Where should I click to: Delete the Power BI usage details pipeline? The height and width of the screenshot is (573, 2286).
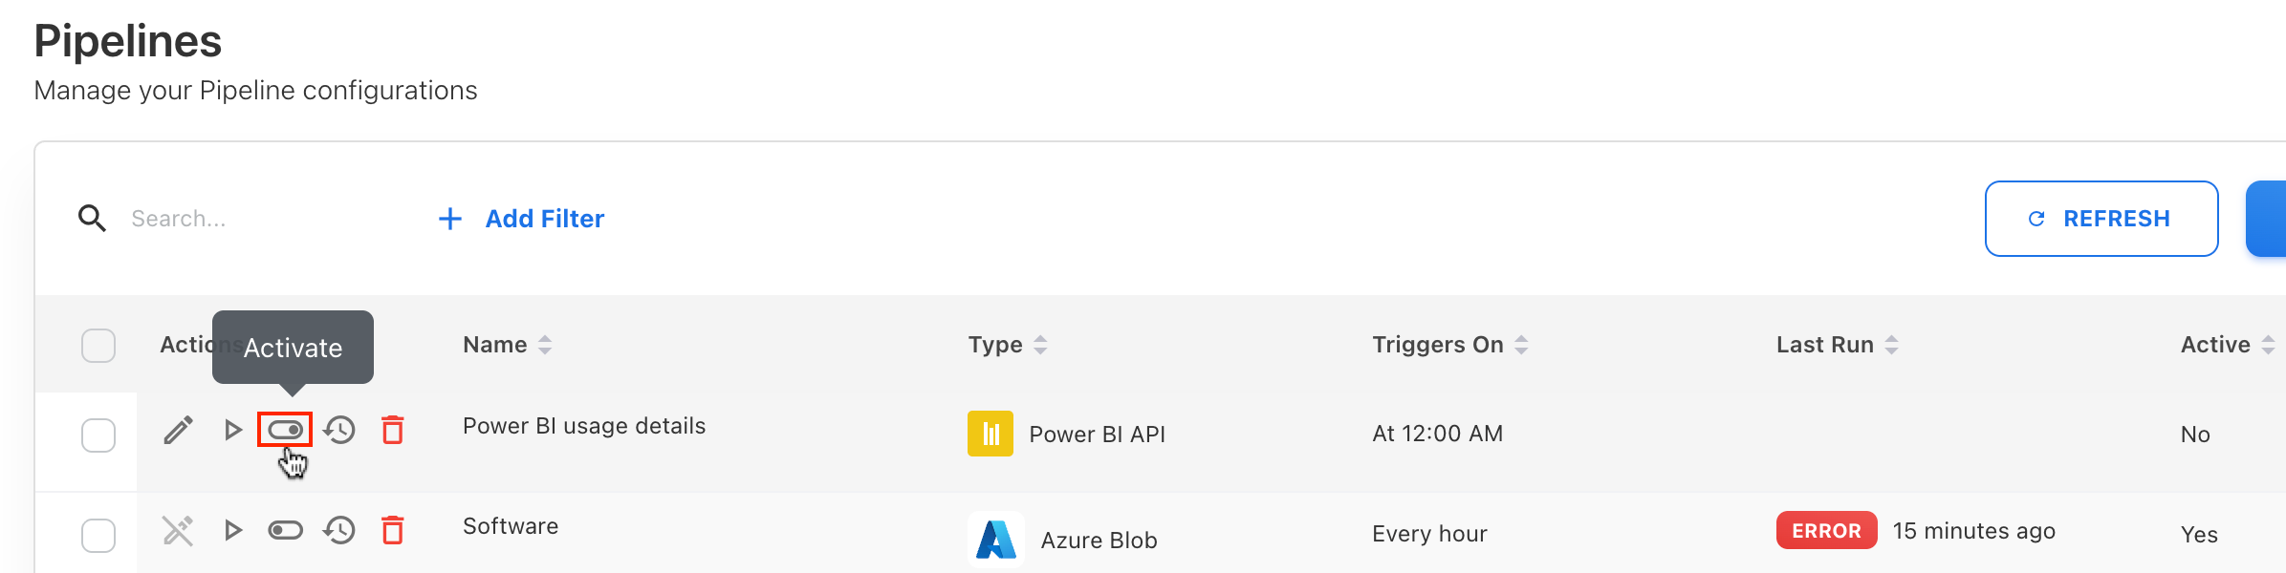click(393, 431)
